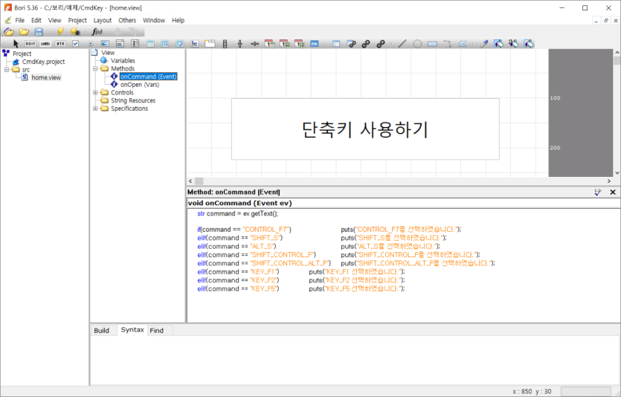Click the canvas vertical scrollbar up arrow
This screenshot has height=397, width=621.
tap(617, 52)
